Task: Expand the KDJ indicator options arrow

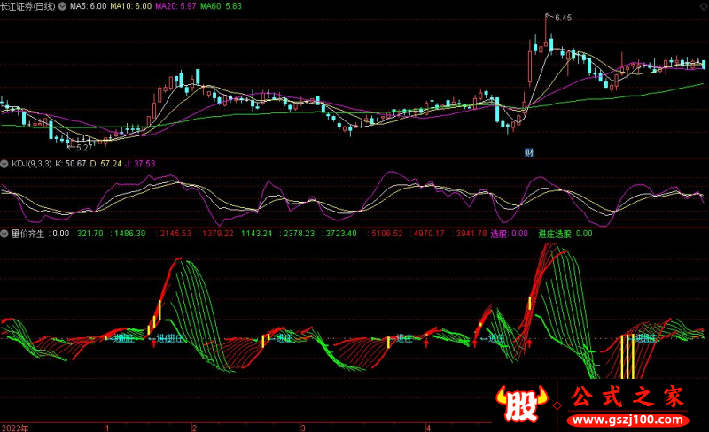Action: point(4,164)
